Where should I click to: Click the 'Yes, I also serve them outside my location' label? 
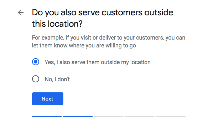tap(98, 62)
